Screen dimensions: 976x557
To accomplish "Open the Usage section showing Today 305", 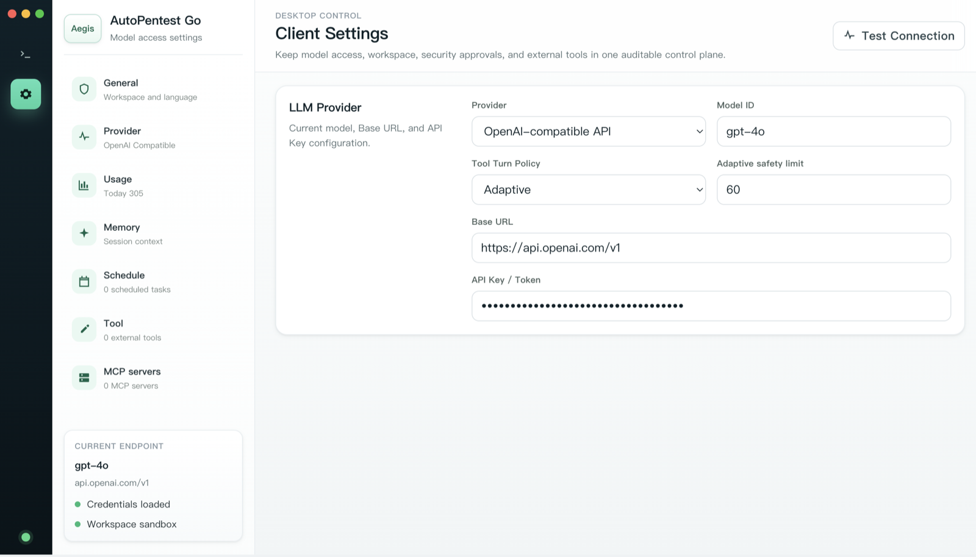I will [153, 185].
